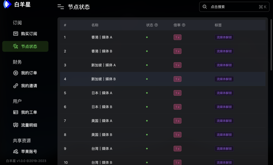Toggle the sidebar hamburger menu icon
This screenshot has width=273, height=165.
click(61, 7)
